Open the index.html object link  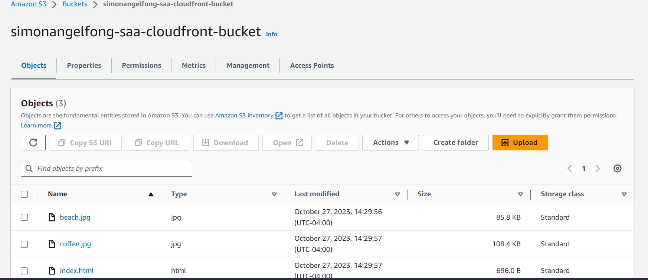pyautogui.click(x=77, y=271)
